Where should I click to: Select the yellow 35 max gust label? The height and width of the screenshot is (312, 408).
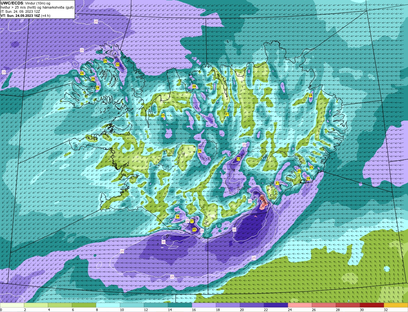[x=194, y=229]
